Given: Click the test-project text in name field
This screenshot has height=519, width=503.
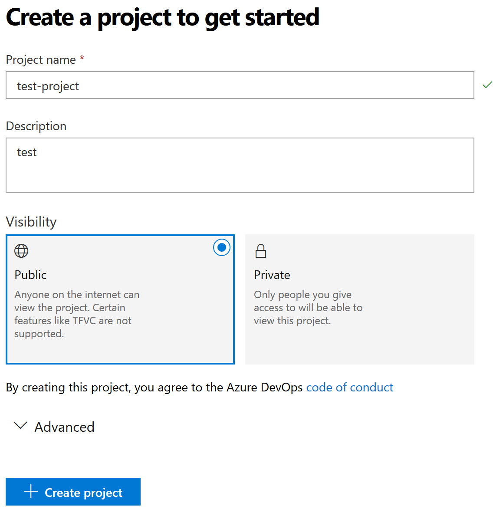Looking at the screenshot, I should pyautogui.click(x=48, y=86).
